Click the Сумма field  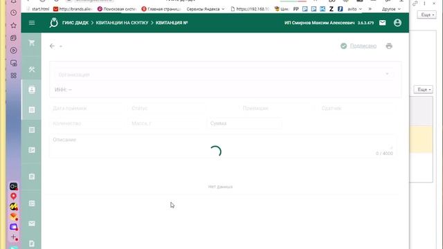tap(244, 123)
